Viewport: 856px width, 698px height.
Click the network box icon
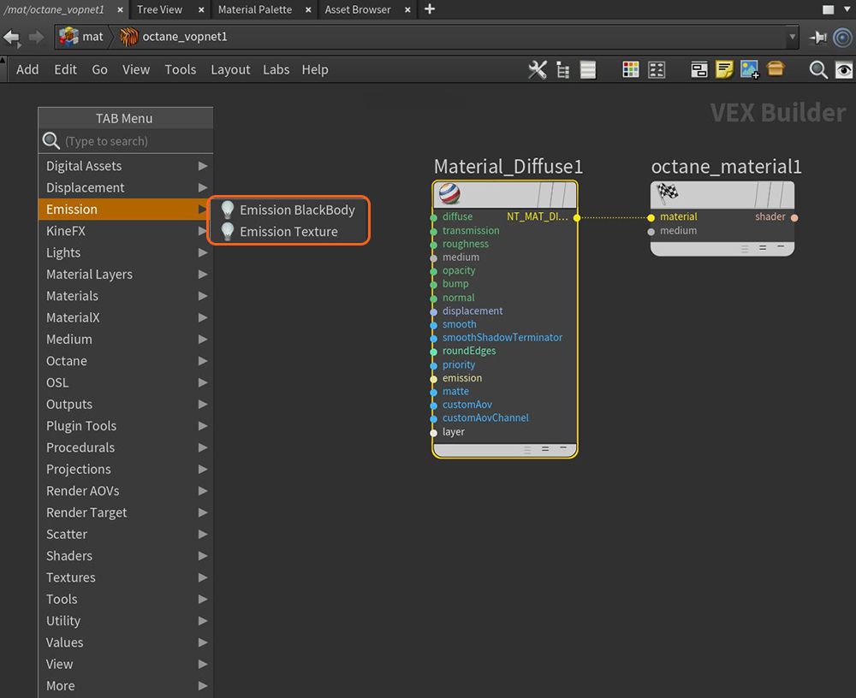click(699, 70)
